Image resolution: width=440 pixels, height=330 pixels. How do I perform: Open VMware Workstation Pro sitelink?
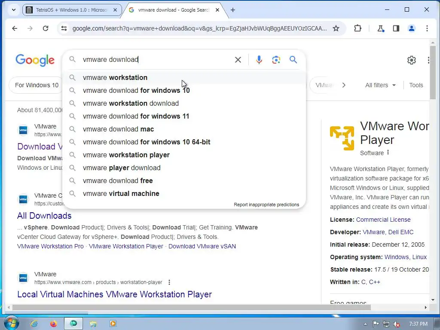(x=50, y=246)
